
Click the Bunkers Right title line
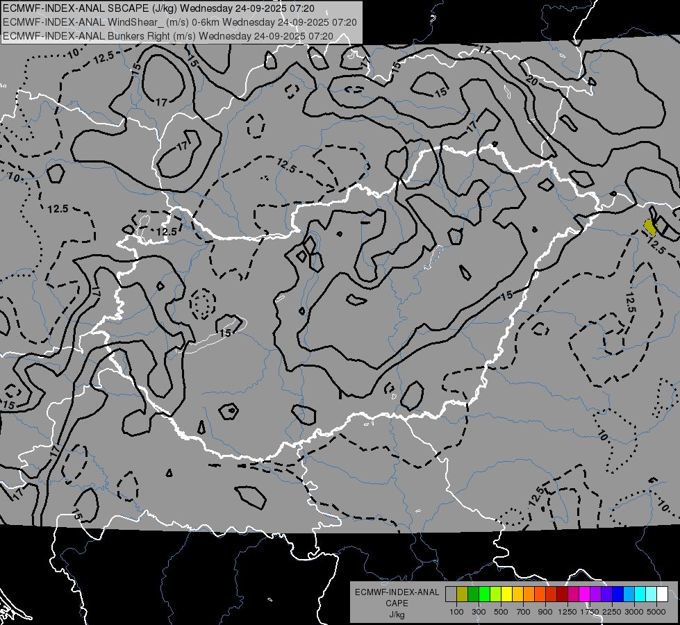168,36
